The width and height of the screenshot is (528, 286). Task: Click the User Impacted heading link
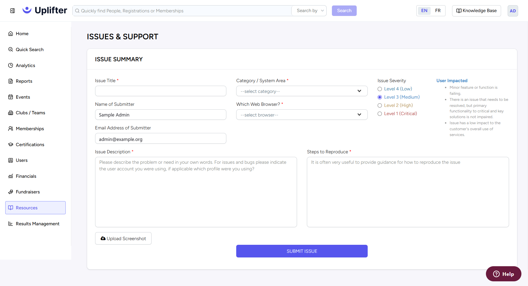452,80
